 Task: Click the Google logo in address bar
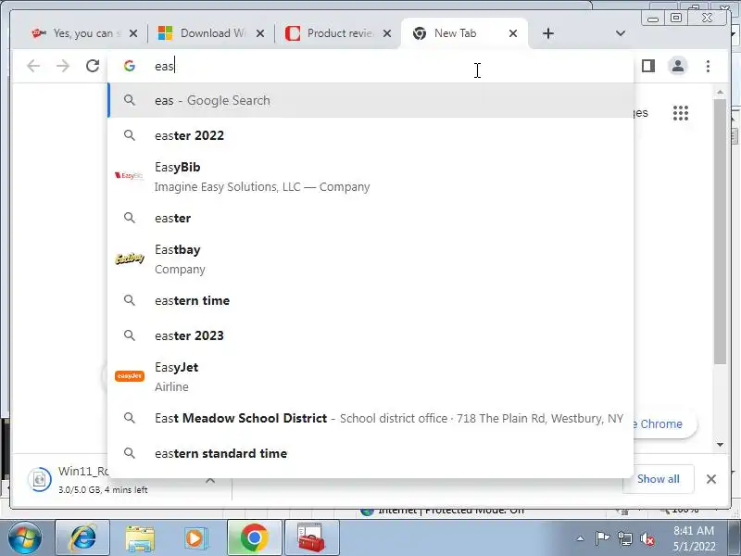click(130, 66)
